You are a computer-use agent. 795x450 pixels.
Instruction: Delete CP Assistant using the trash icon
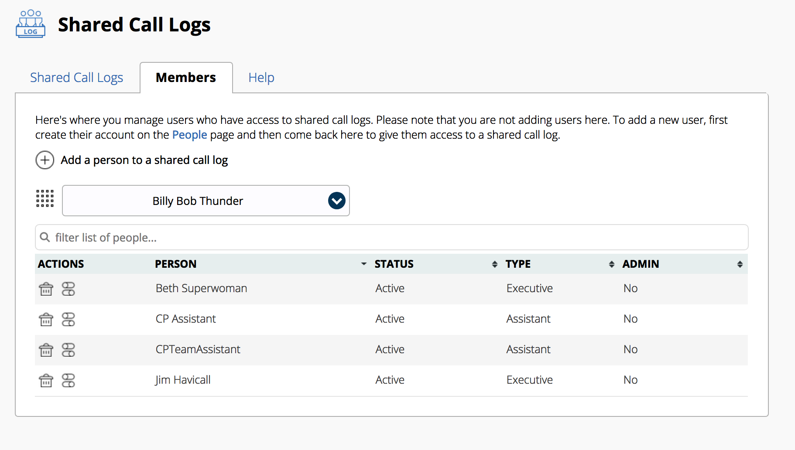[46, 319]
